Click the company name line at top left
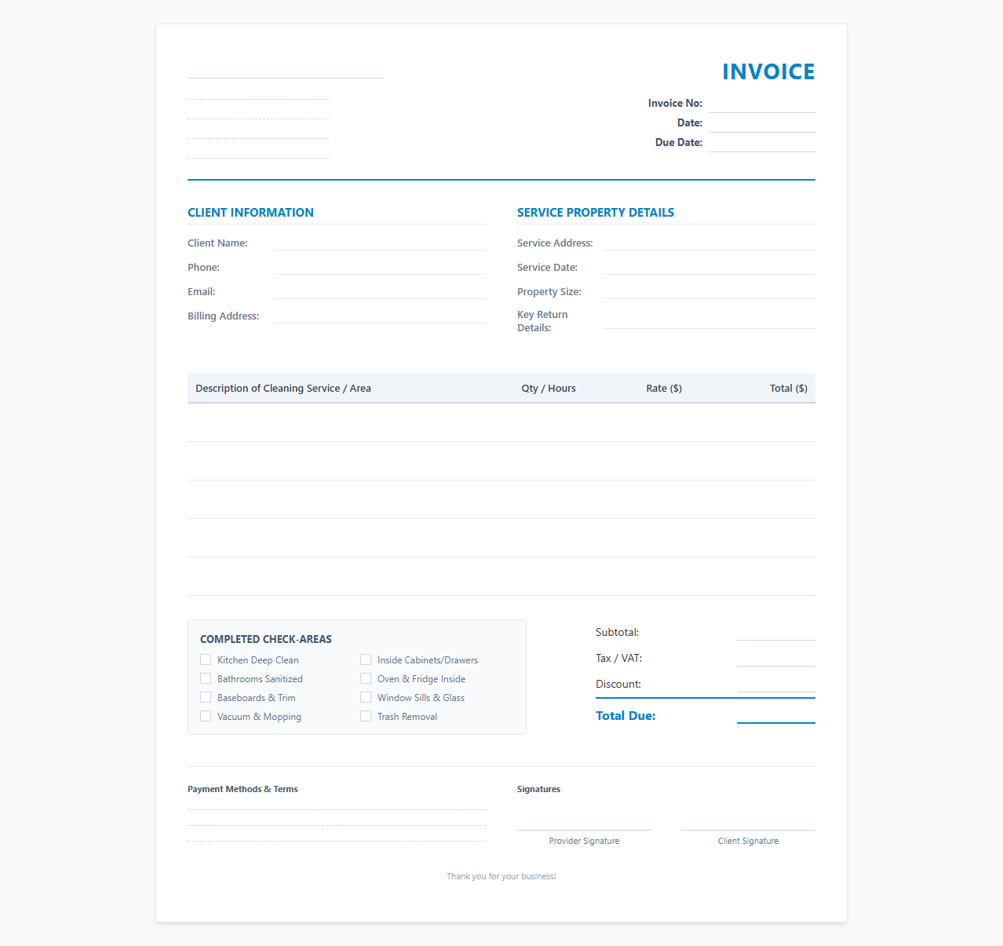The width and height of the screenshot is (1003, 946). tap(286, 67)
